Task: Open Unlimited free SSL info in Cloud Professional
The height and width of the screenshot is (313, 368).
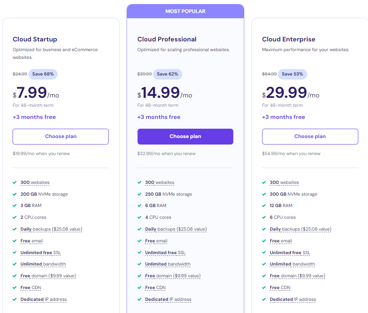Action: point(165,253)
